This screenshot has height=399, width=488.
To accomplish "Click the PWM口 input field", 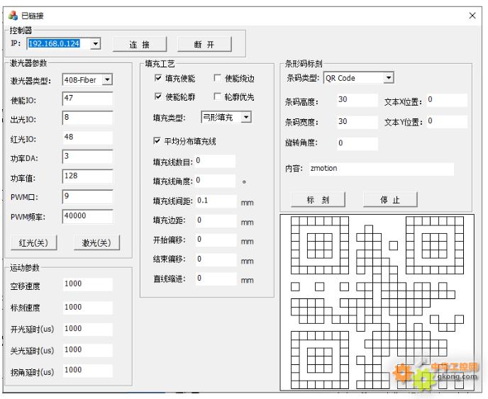I will tap(87, 196).
